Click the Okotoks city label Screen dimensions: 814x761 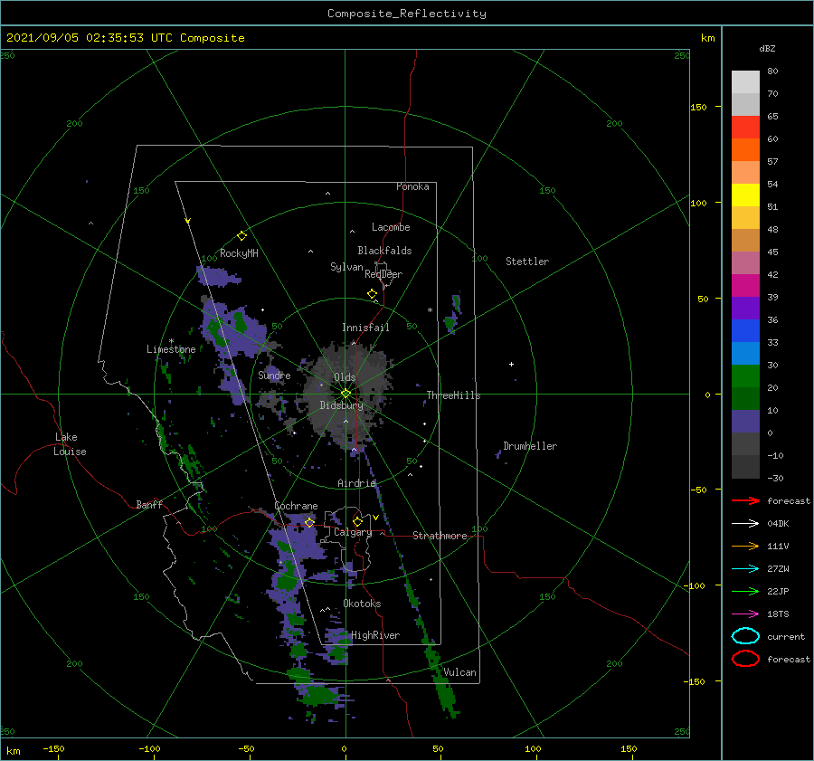[362, 604]
